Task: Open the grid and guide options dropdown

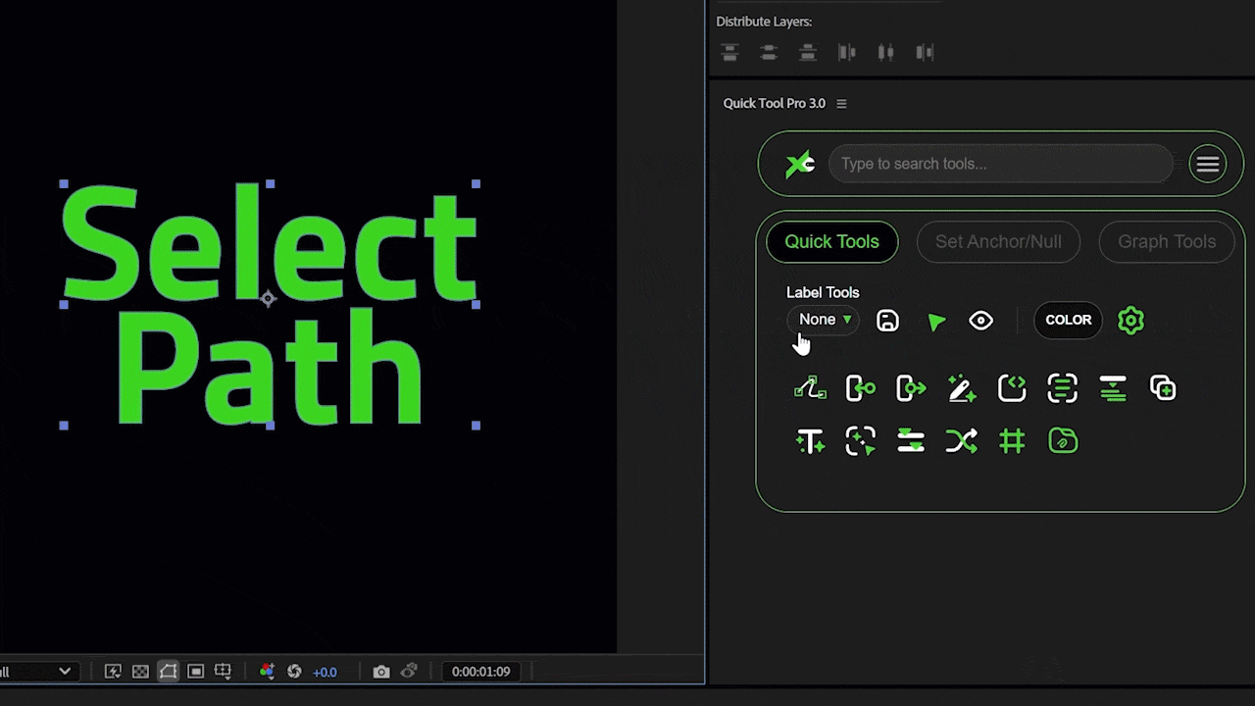Action: point(223,672)
